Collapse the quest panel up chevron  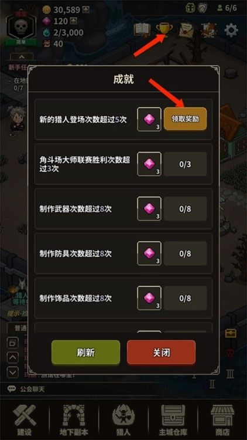tap(22, 57)
